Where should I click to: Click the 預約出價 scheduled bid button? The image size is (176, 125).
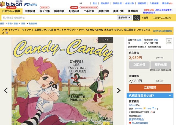(161, 65)
